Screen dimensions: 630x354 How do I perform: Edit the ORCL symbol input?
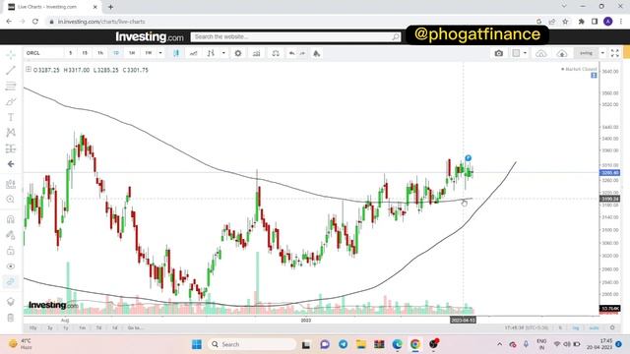click(43, 53)
